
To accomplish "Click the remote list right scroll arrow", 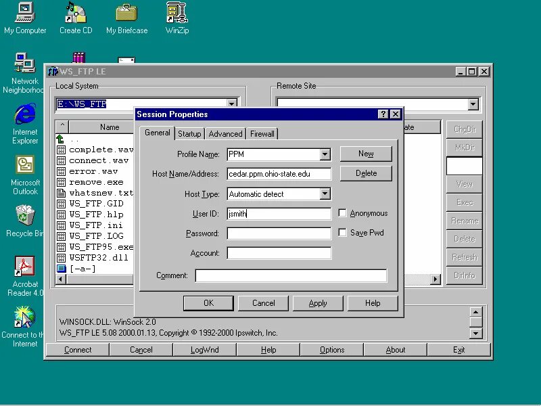I will click(436, 279).
